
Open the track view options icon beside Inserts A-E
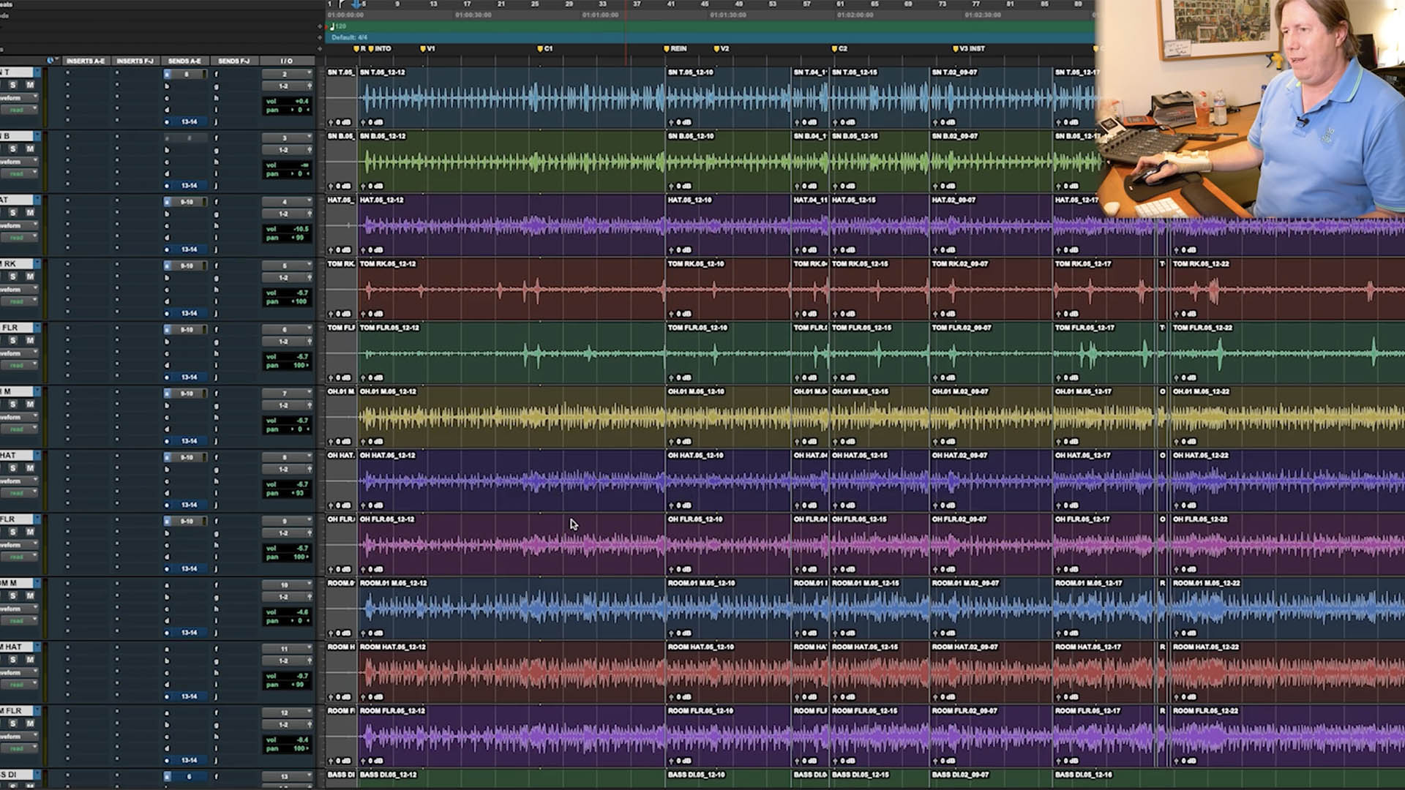click(51, 61)
